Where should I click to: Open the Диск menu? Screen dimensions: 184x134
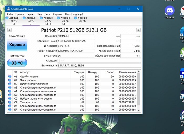click(x=47, y=14)
